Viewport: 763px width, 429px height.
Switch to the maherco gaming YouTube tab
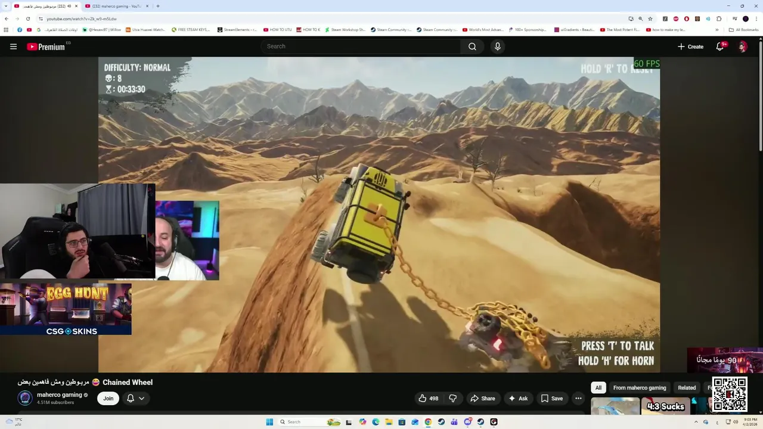pos(117,6)
